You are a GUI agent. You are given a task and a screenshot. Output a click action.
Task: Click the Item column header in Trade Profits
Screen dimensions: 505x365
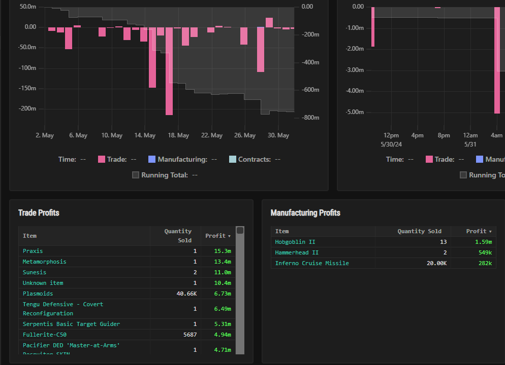coord(30,236)
